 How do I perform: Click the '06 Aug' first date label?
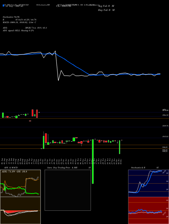[x=2, y=162]
